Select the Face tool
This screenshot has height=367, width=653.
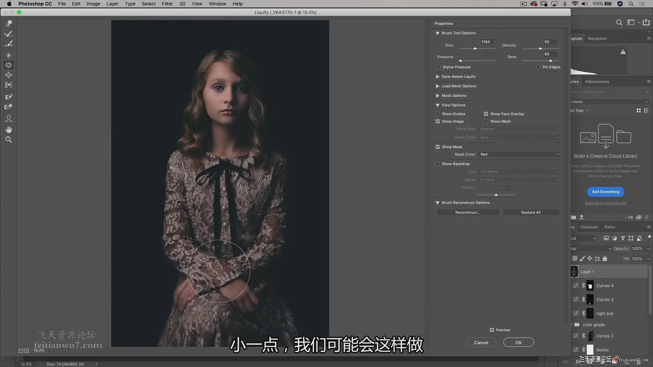[9, 118]
